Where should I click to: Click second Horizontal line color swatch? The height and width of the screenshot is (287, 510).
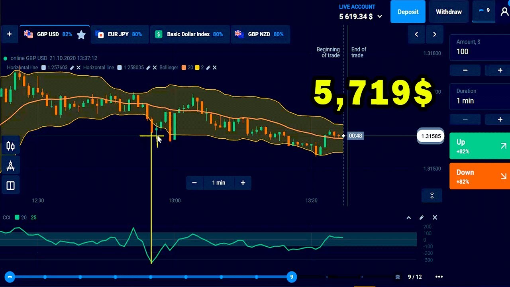pyautogui.click(x=120, y=68)
